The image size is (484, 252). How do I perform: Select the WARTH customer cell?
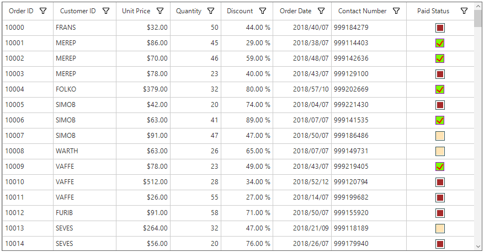[x=84, y=151]
